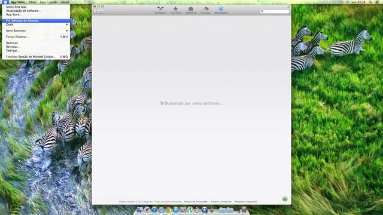Choose Atualização de Software…
383x215 pixels.
tap(36, 11)
